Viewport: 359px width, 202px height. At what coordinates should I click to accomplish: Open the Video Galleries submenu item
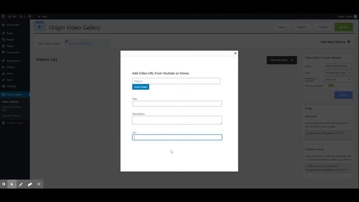click(x=11, y=102)
